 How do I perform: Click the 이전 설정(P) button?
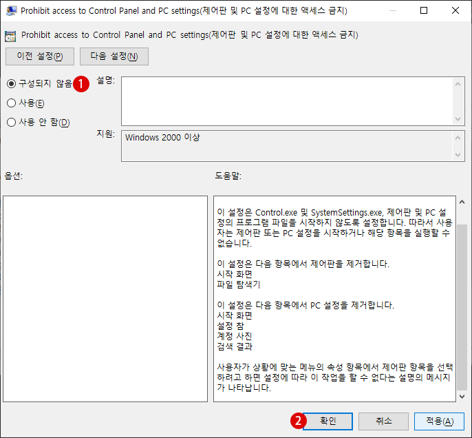tap(40, 56)
